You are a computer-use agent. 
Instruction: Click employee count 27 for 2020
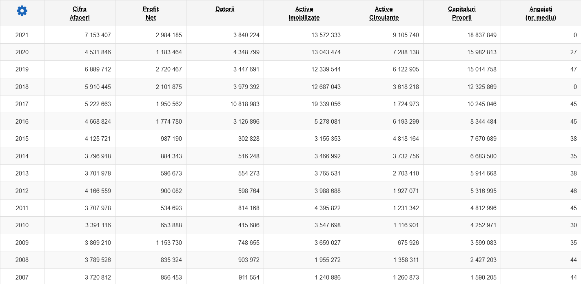574,52
